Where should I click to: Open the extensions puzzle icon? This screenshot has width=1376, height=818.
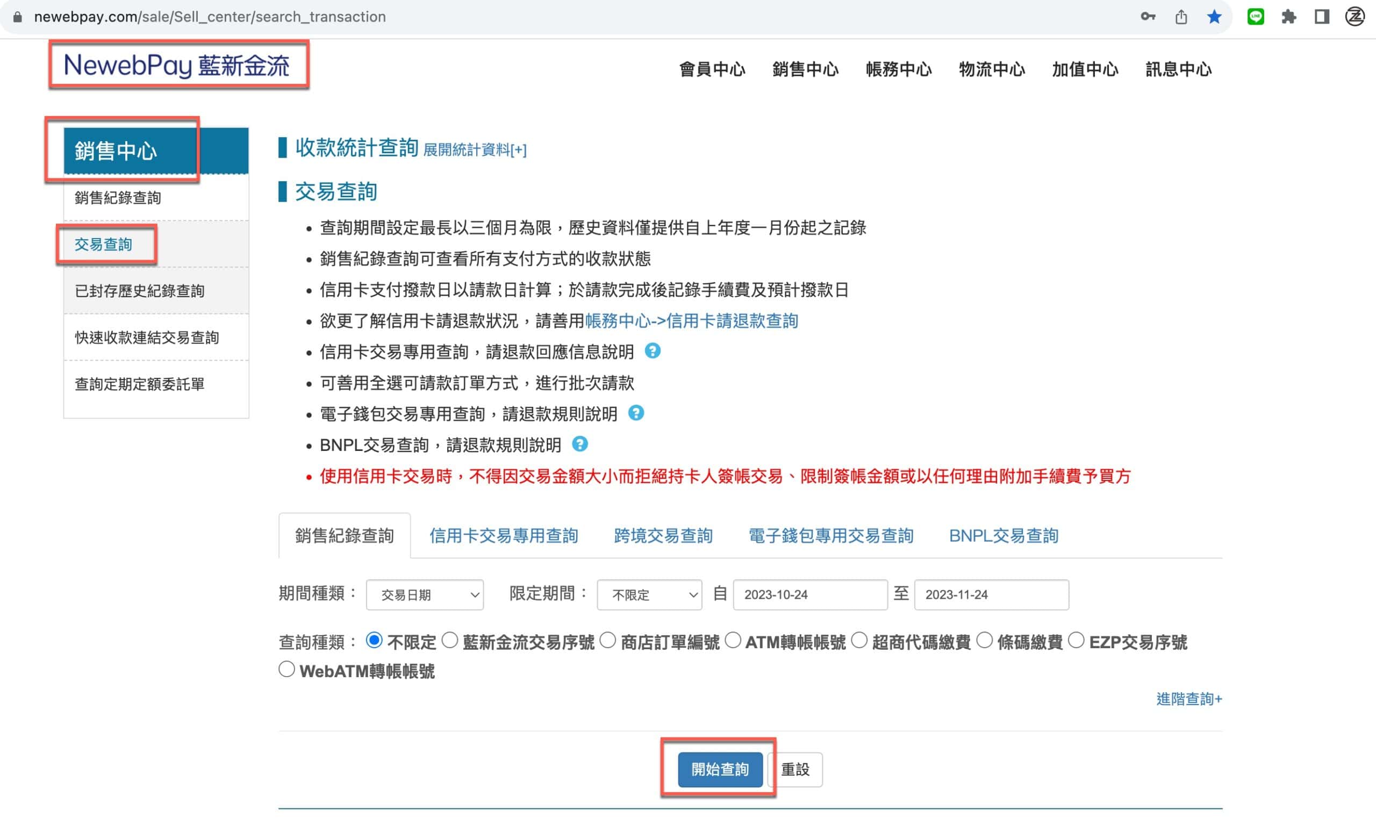[x=1288, y=17]
